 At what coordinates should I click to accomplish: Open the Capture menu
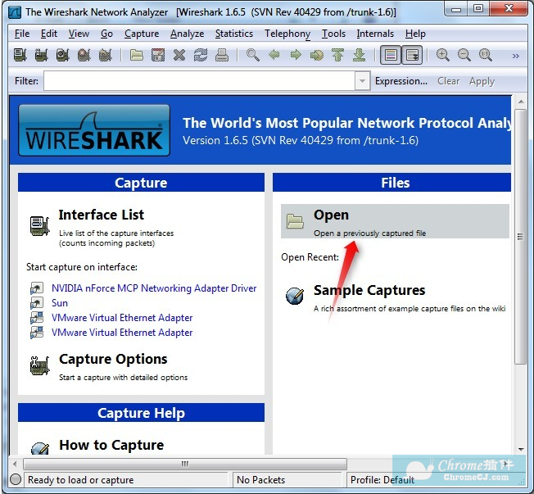tap(142, 34)
